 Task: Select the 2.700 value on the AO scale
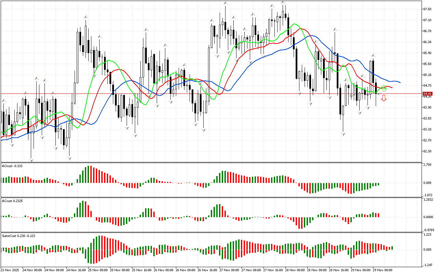[x=427, y=165]
